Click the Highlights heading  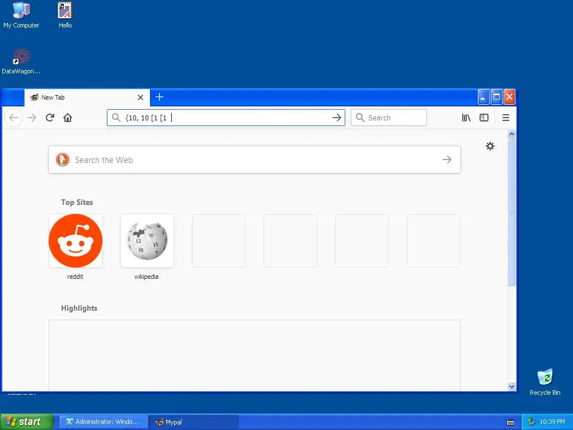tap(79, 309)
